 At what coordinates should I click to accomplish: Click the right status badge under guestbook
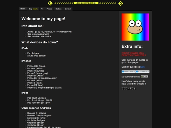(x=142, y=71)
